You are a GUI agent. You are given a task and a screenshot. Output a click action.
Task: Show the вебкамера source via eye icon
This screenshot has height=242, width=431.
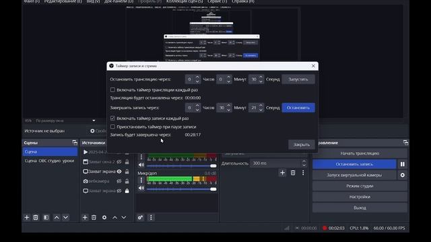point(119,181)
